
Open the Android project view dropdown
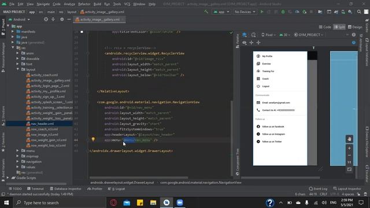point(19,19)
